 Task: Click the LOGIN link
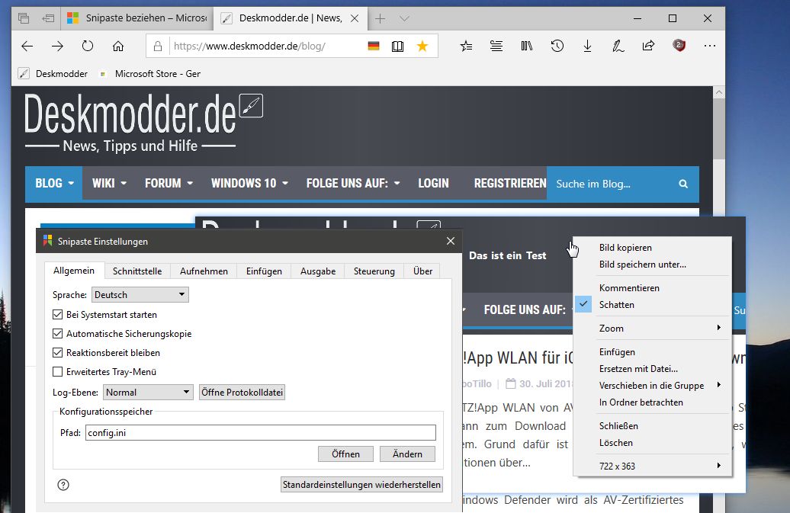point(433,183)
